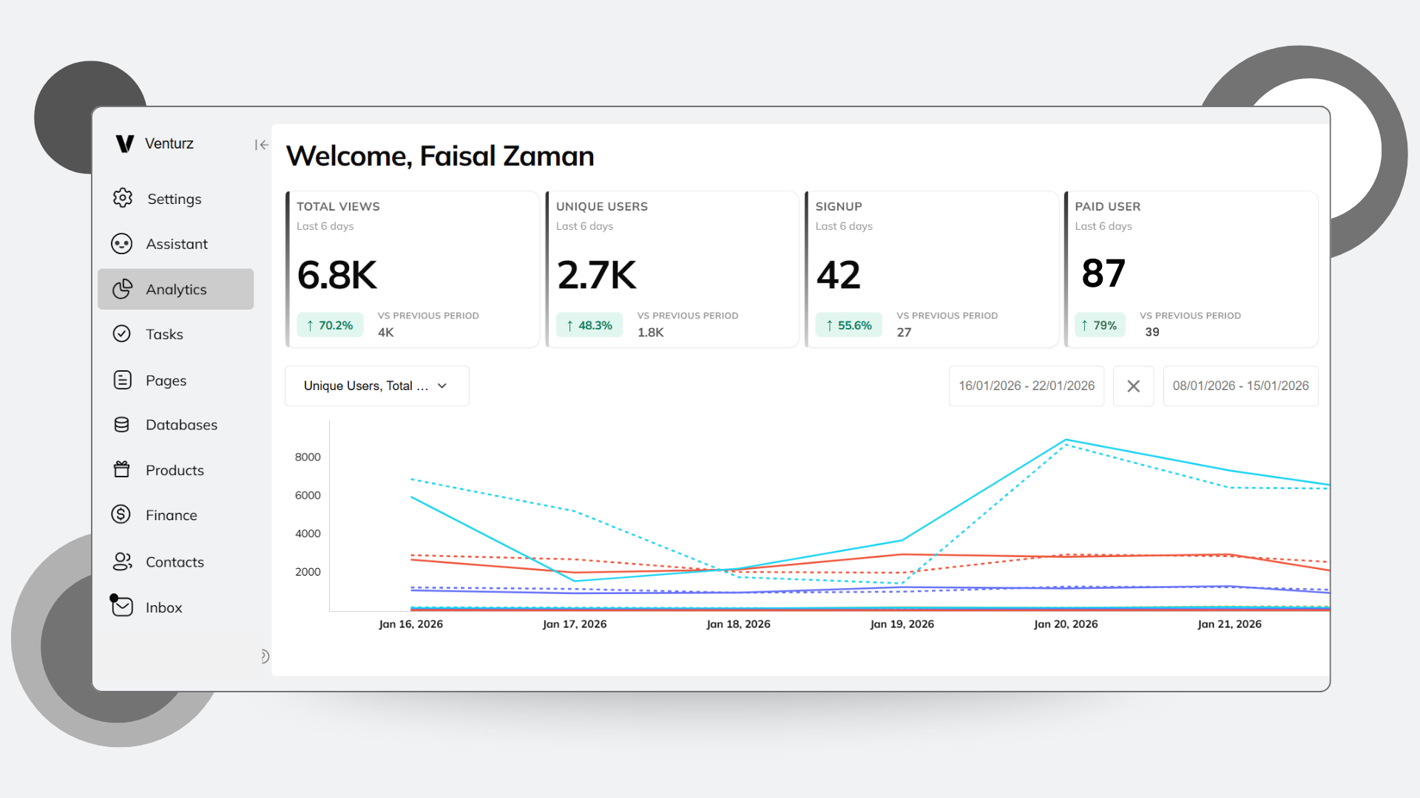Screen dimensions: 1420x798
Task: Collapse the sidebar with the arrow toggle
Action: click(261, 145)
